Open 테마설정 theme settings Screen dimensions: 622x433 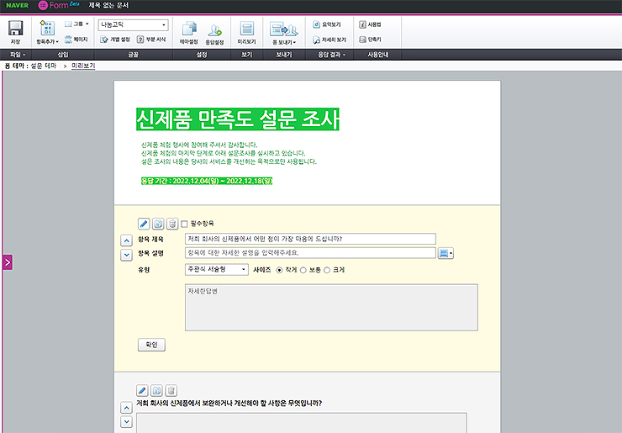pyautogui.click(x=189, y=33)
